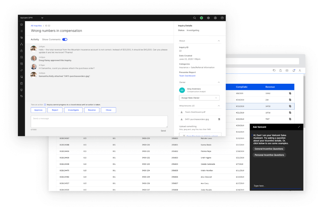Open the activity pulse icon in the sidebar
The image size is (321, 210).
point(22,70)
